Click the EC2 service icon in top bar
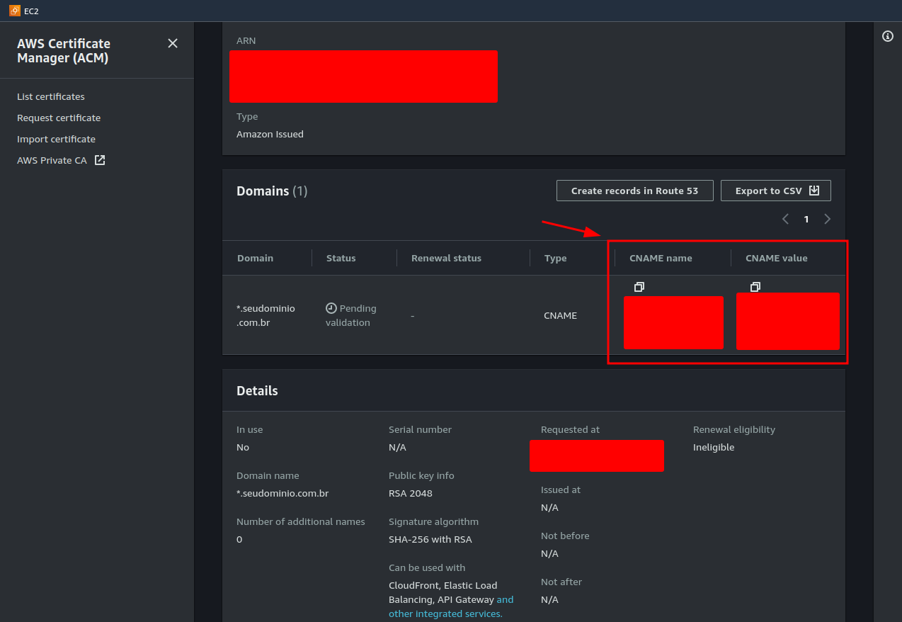The height and width of the screenshot is (622, 902). (15, 11)
